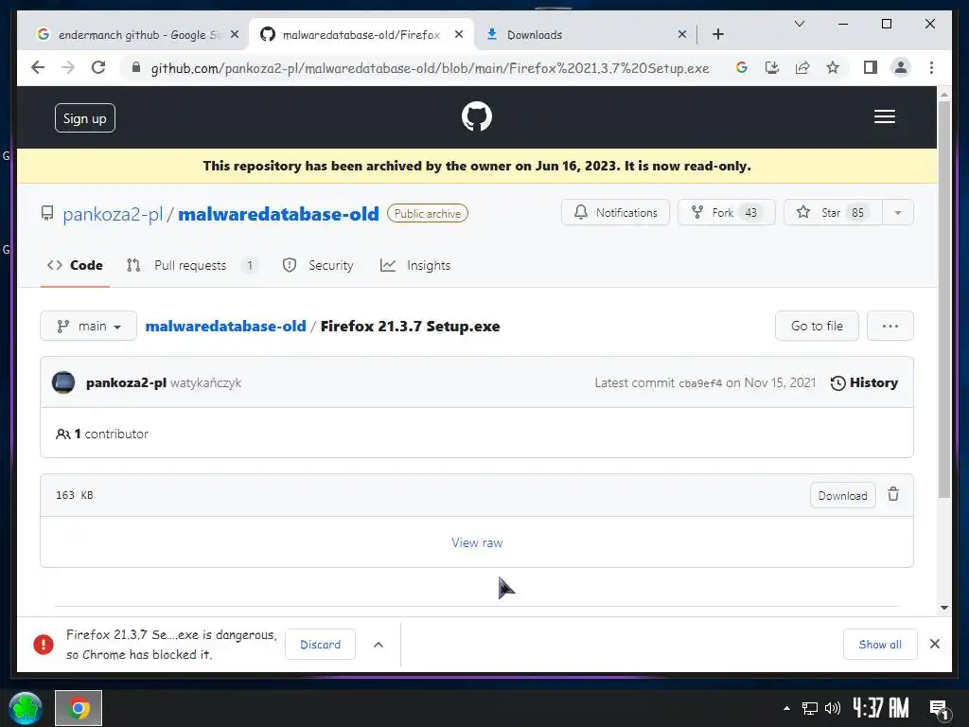
Task: Open the History link
Action: pyautogui.click(x=864, y=382)
